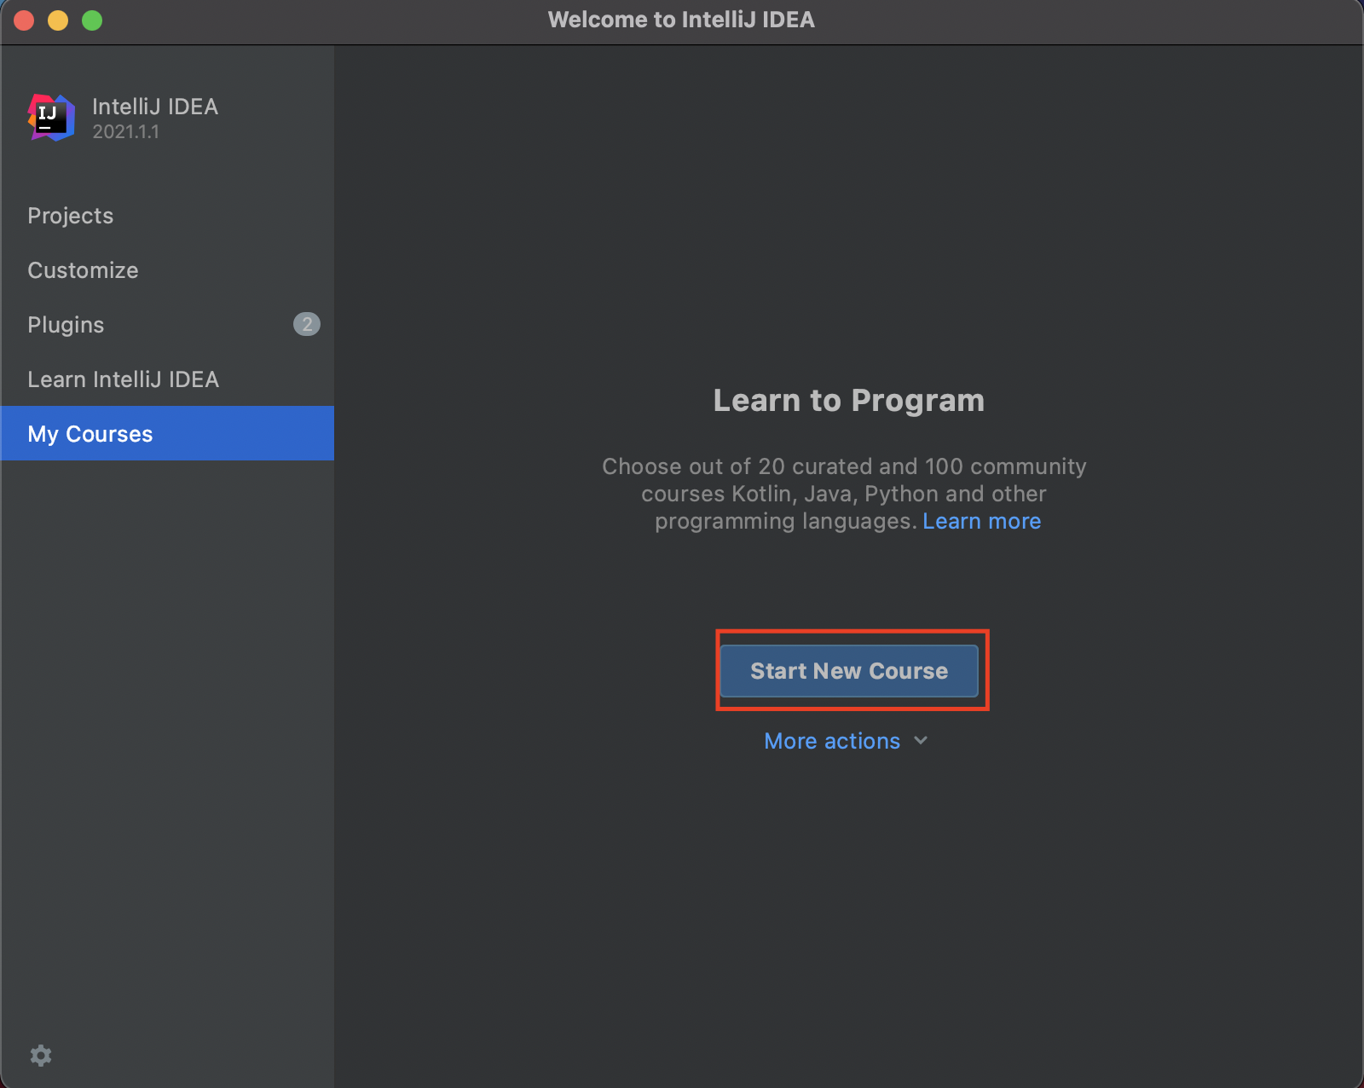The image size is (1364, 1088).
Task: Click the IntelliJ IDEA logo icon
Action: (x=51, y=118)
